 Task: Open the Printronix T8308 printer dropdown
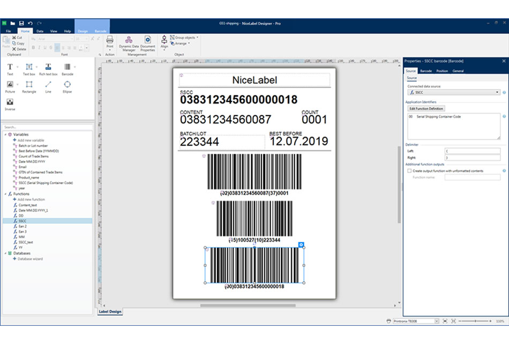tap(437, 321)
